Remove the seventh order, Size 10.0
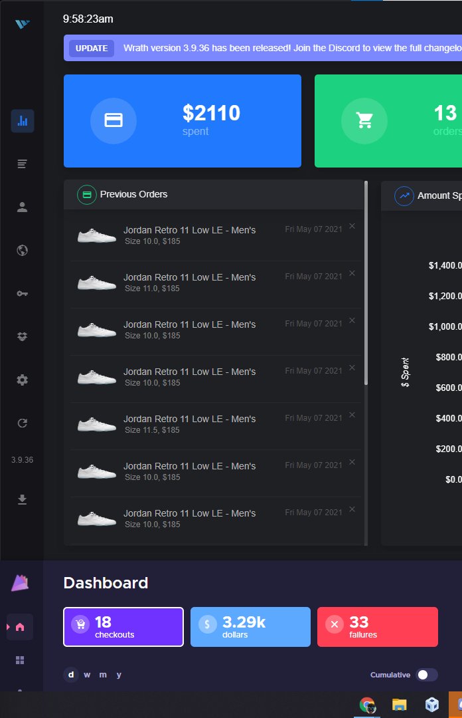Viewport: 462px width, 718px height. tap(352, 509)
